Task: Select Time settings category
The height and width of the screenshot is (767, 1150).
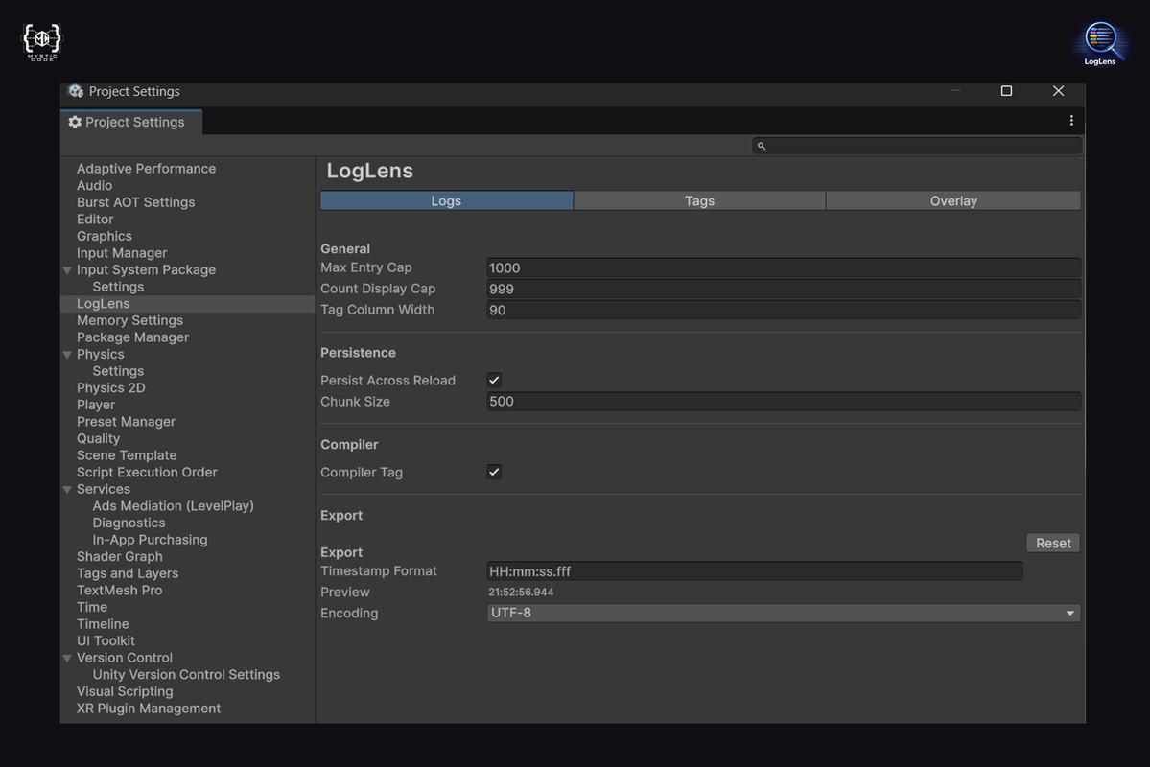Action: 92,607
